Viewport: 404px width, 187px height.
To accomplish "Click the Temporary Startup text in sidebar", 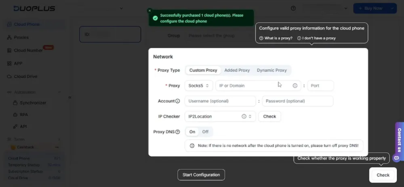I will 24,165.
